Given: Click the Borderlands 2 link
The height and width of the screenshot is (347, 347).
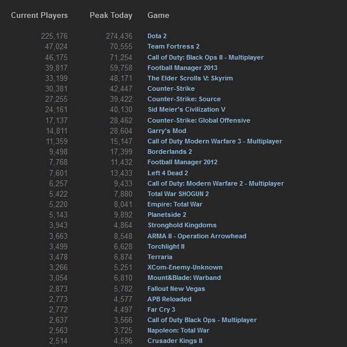Looking at the screenshot, I should pyautogui.click(x=169, y=152).
